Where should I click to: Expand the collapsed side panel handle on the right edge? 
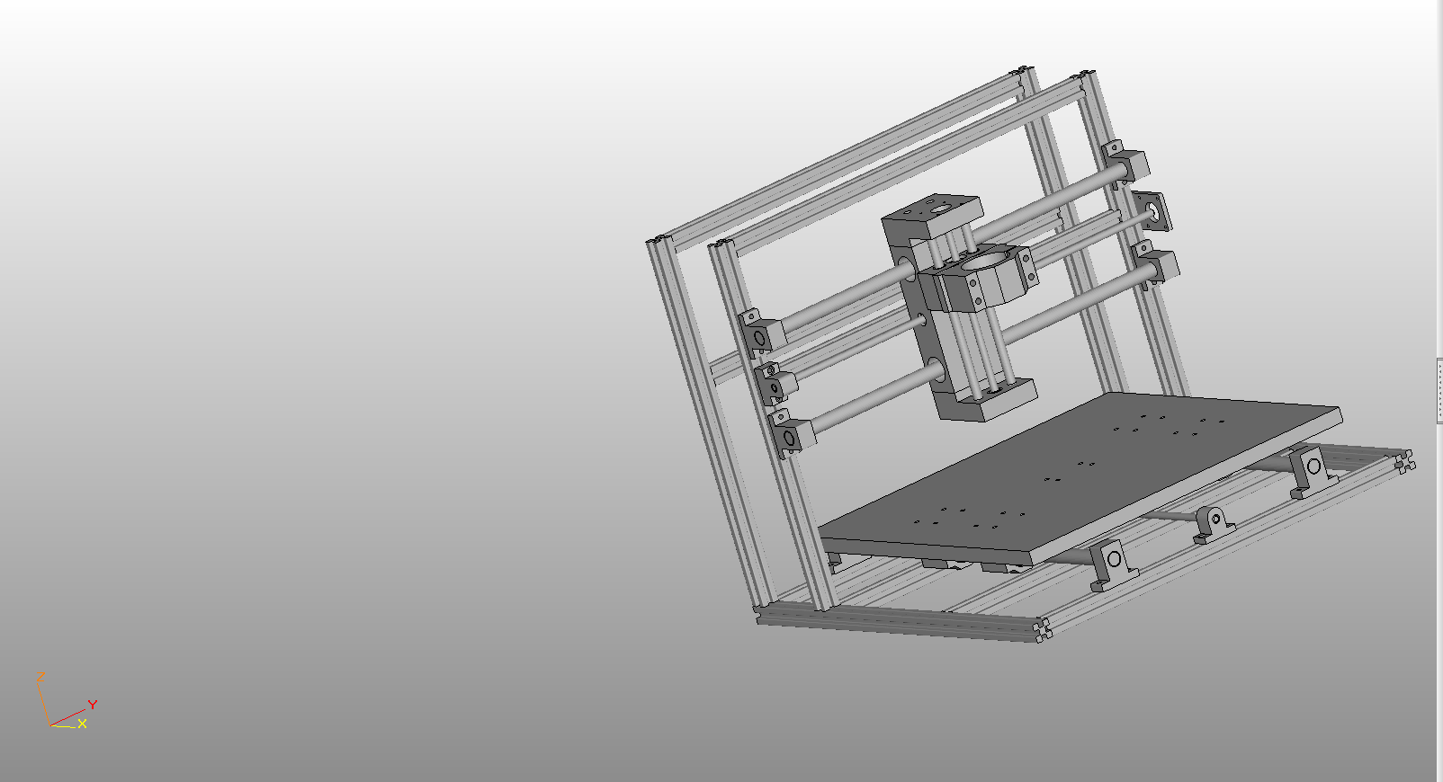1439,390
